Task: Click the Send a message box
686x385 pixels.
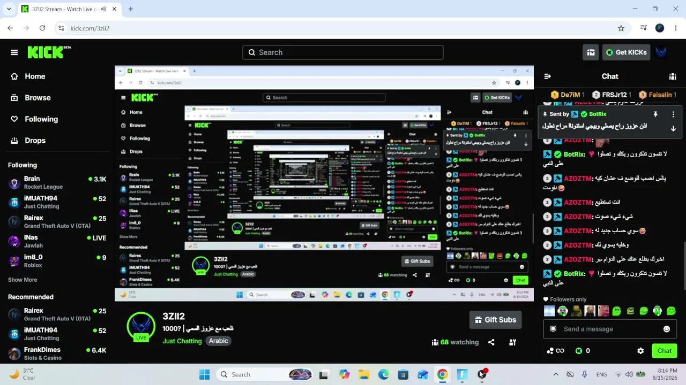Action: [x=610, y=329]
